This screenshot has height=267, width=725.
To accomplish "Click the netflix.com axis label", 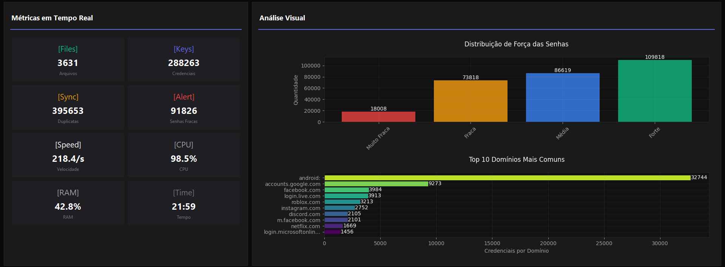I will pos(305,226).
